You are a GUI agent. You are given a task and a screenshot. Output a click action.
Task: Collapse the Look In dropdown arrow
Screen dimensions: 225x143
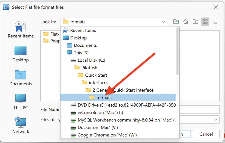[x=163, y=22]
